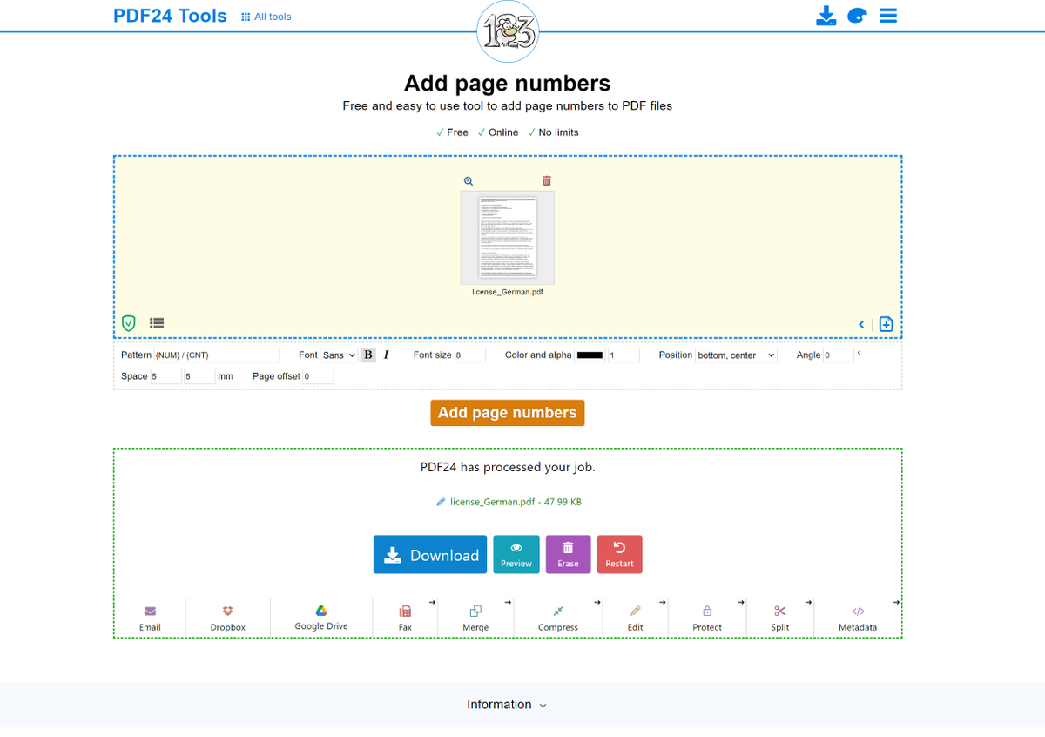
Task: Expand the Information section
Action: [508, 705]
